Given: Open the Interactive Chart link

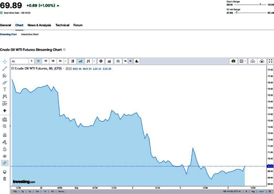Looking at the screenshot, I should pyautogui.click(x=30, y=34).
